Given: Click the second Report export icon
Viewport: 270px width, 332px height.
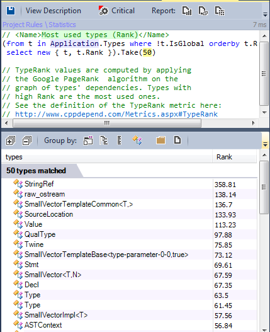Looking at the screenshot, I should tap(203, 11).
